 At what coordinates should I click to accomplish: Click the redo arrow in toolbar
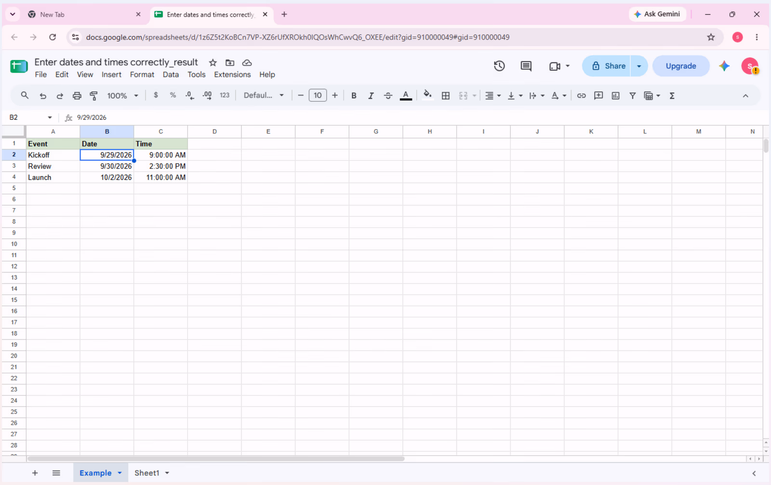[x=60, y=96]
